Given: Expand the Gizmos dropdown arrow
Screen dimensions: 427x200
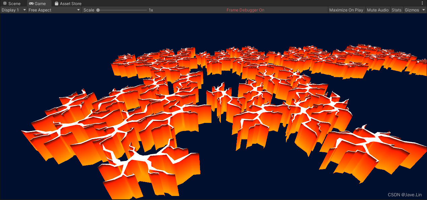Looking at the screenshot, I should [x=424, y=10].
